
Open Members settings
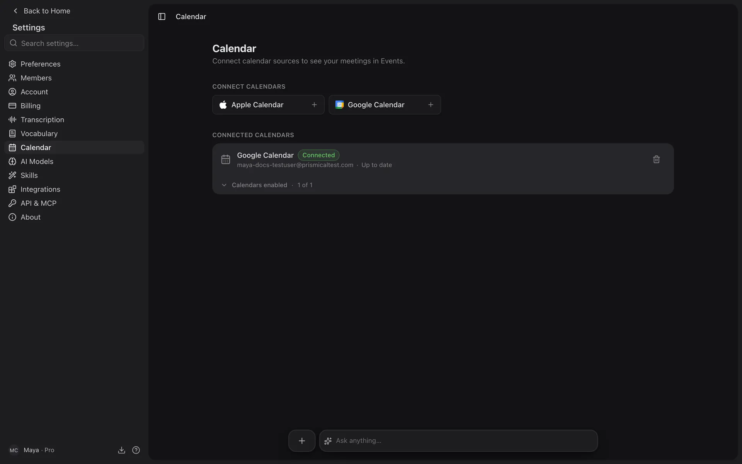[74, 78]
